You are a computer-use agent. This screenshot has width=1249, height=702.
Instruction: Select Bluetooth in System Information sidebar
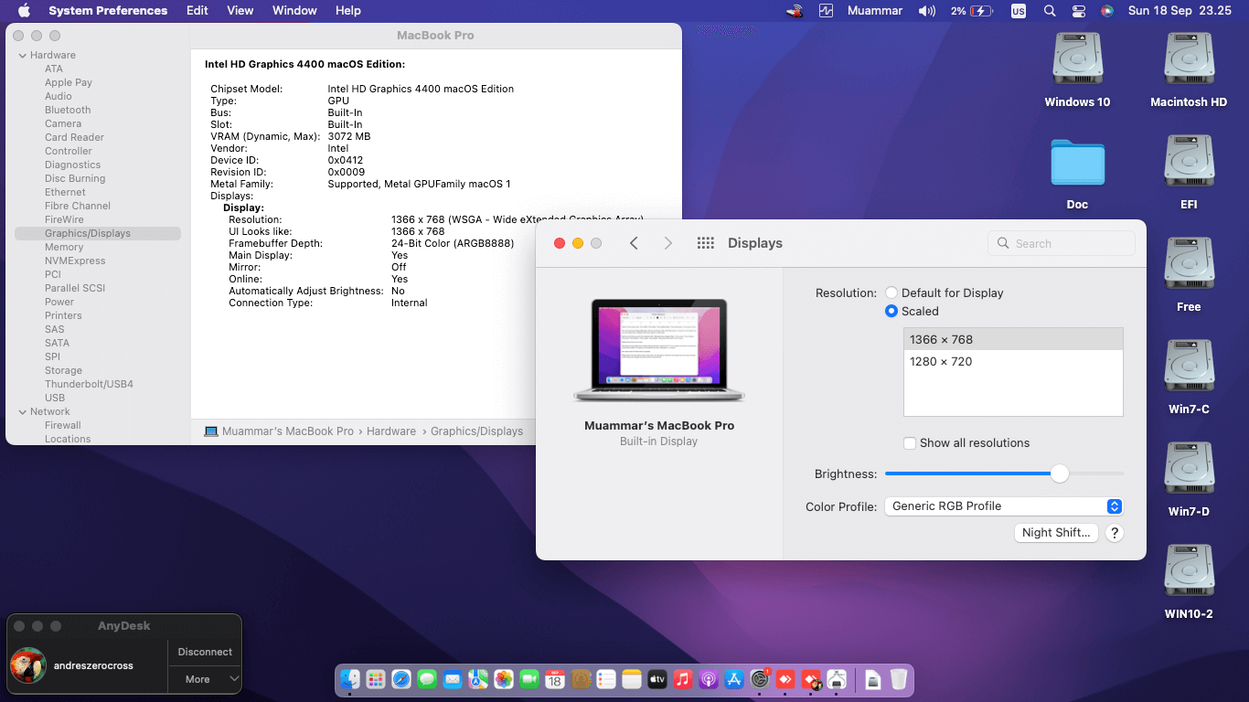click(x=68, y=110)
